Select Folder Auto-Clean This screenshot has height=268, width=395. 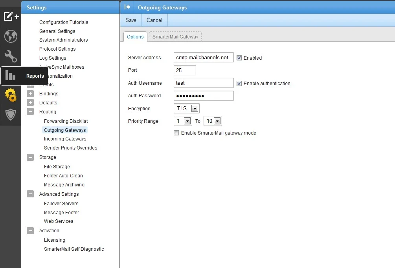pos(63,176)
